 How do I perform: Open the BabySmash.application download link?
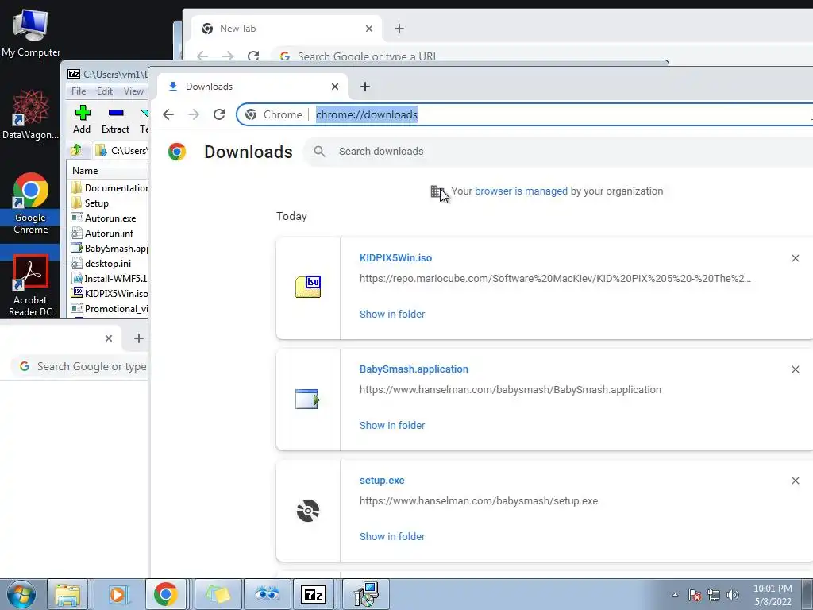(x=414, y=369)
